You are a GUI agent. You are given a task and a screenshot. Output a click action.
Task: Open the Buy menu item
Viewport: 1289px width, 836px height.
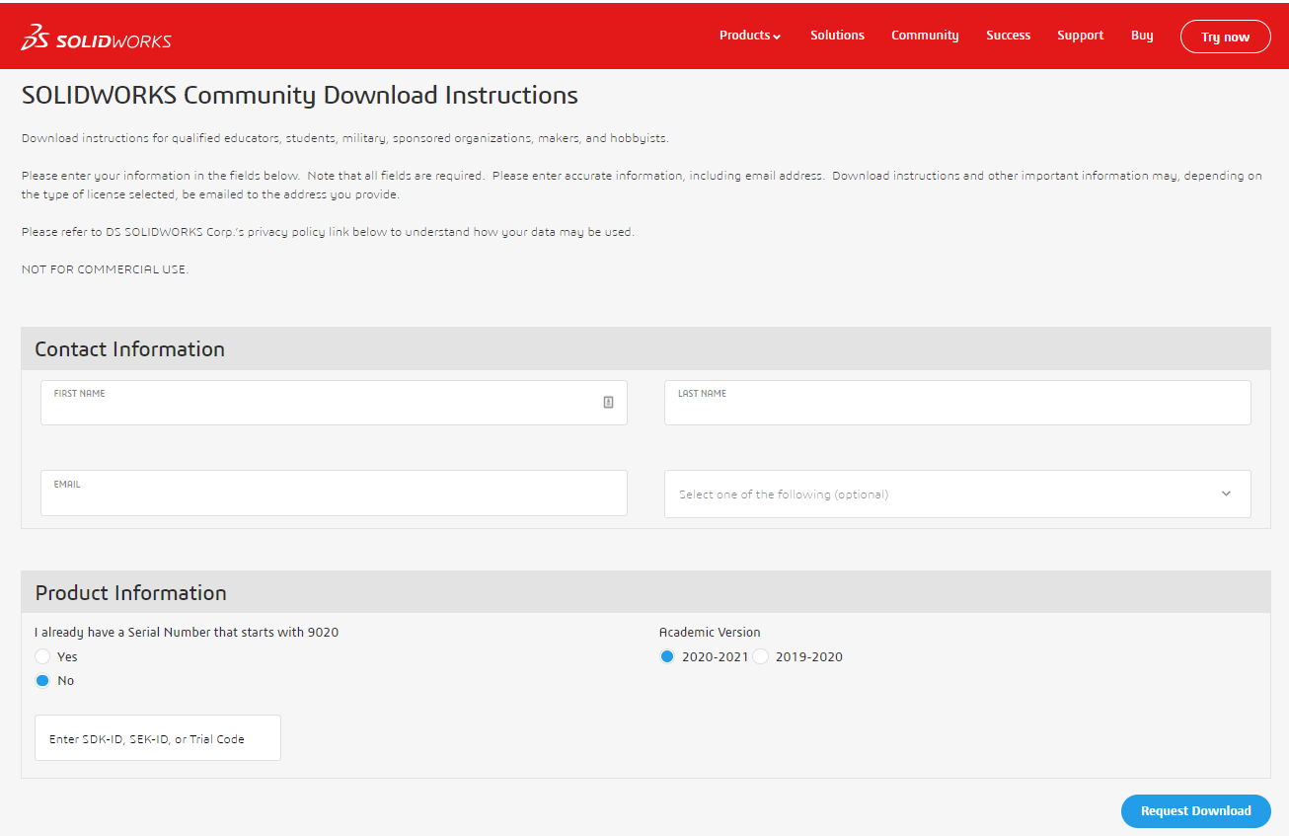coord(1142,36)
